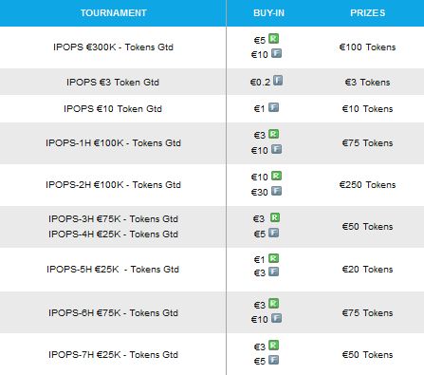The width and height of the screenshot is (424, 375).
Task: Click the F icon next to €3 in IPOPS-5H row
Action: coord(273,272)
